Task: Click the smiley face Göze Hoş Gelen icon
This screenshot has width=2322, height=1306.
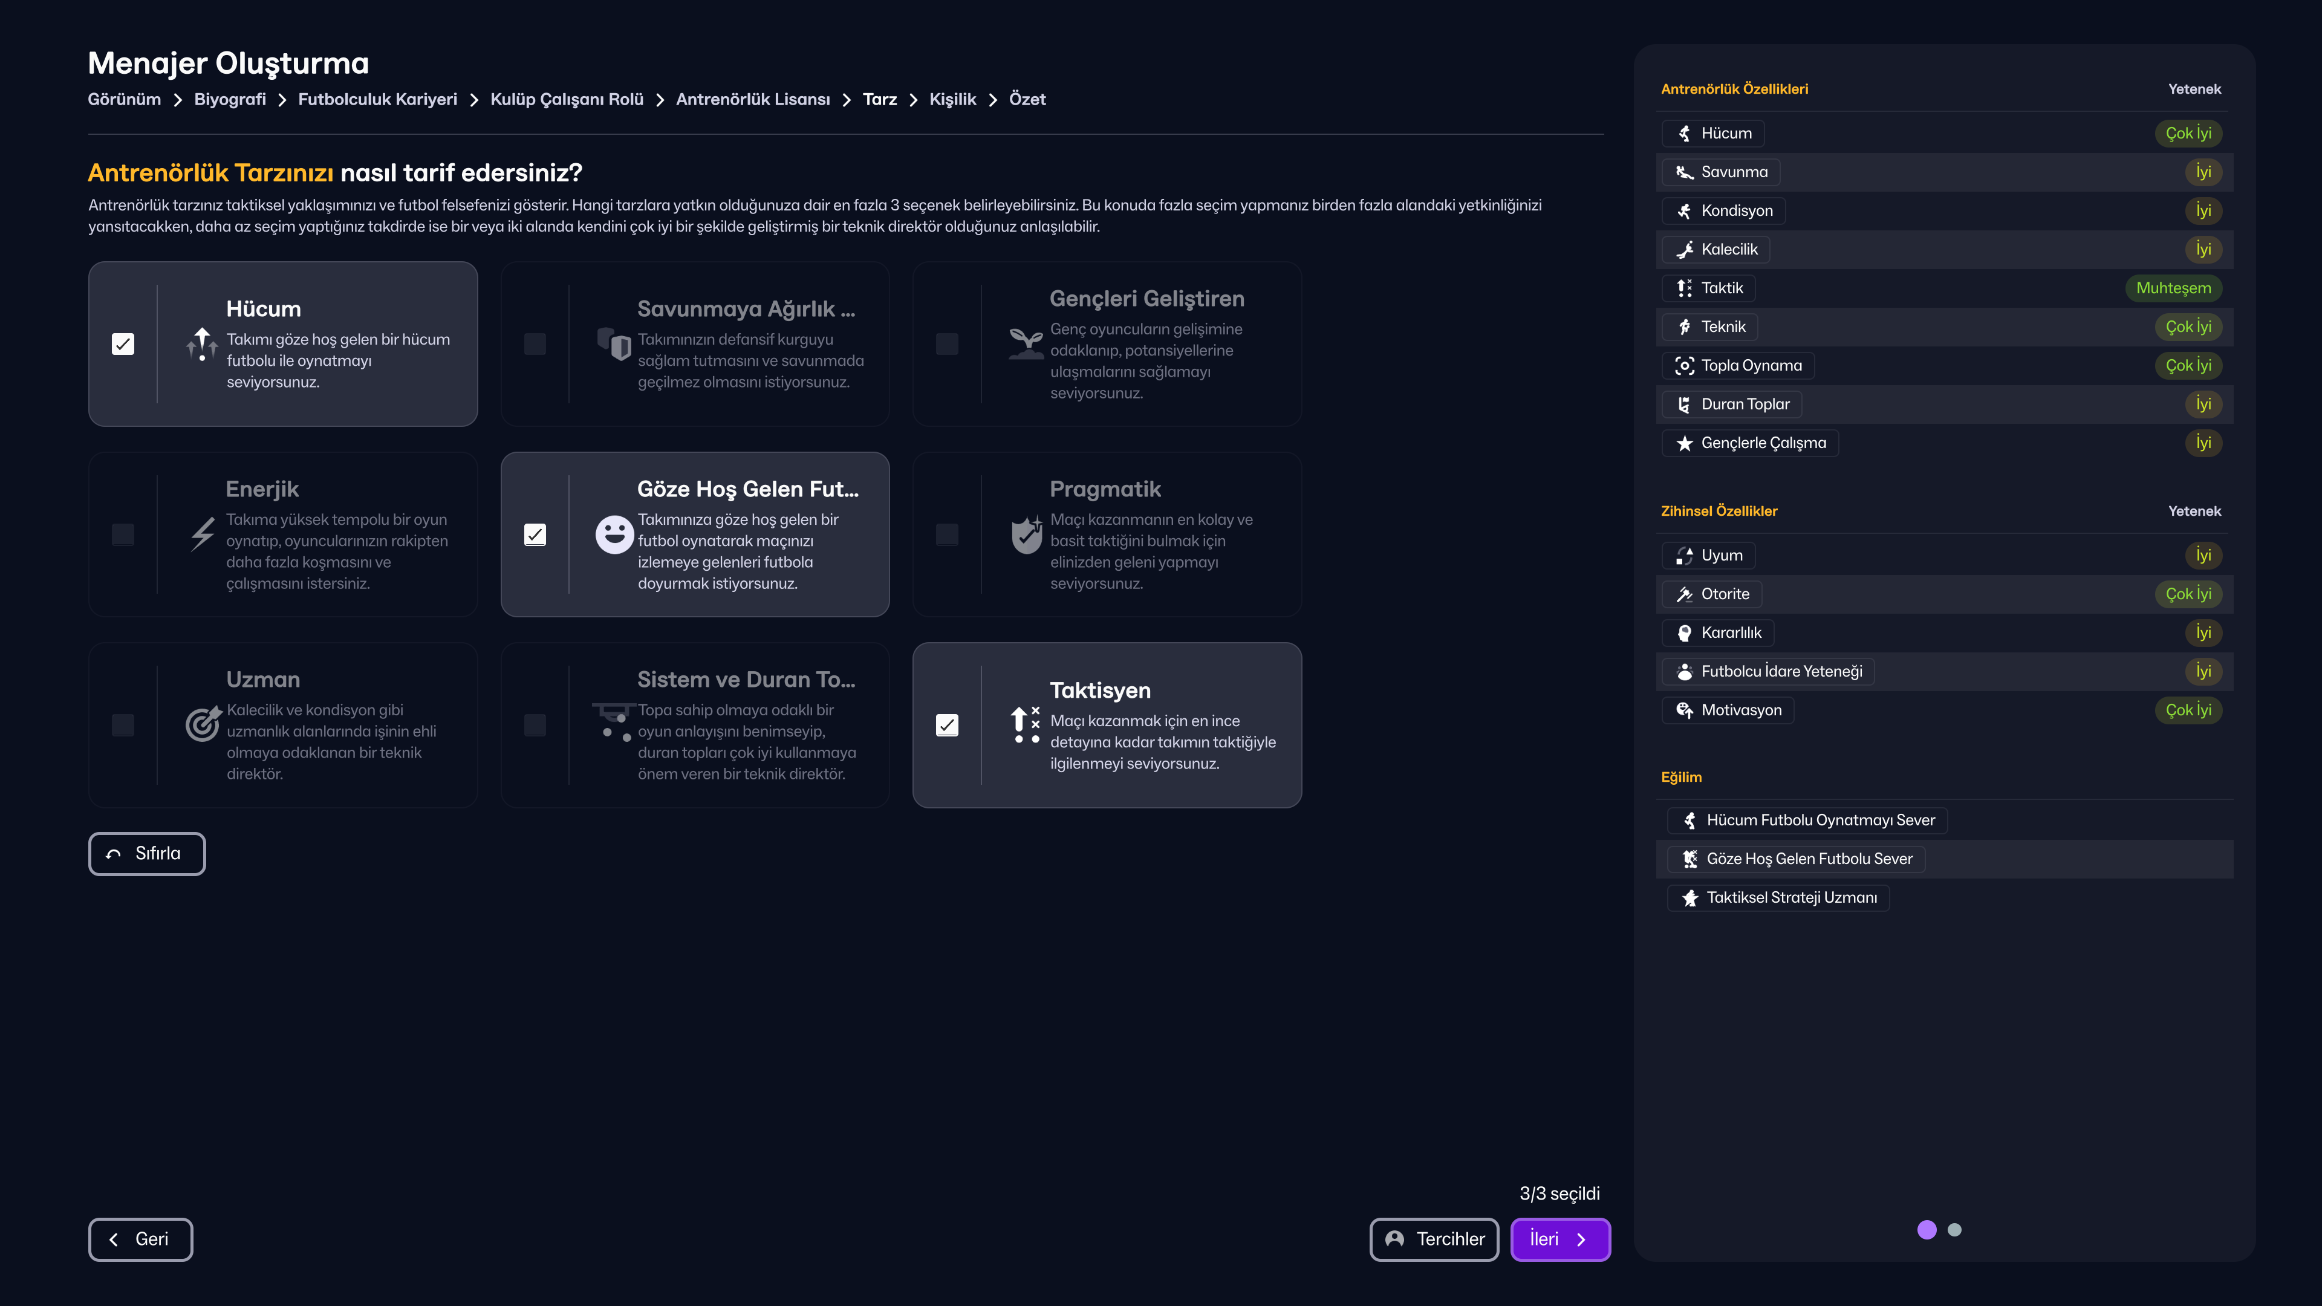Action: point(614,534)
